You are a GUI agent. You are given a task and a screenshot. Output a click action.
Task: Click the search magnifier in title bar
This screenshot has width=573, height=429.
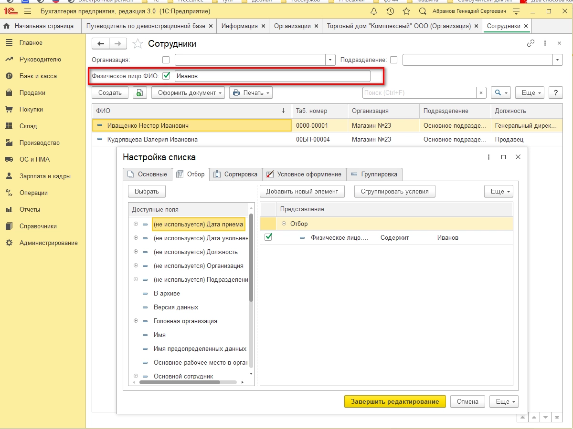(x=423, y=11)
